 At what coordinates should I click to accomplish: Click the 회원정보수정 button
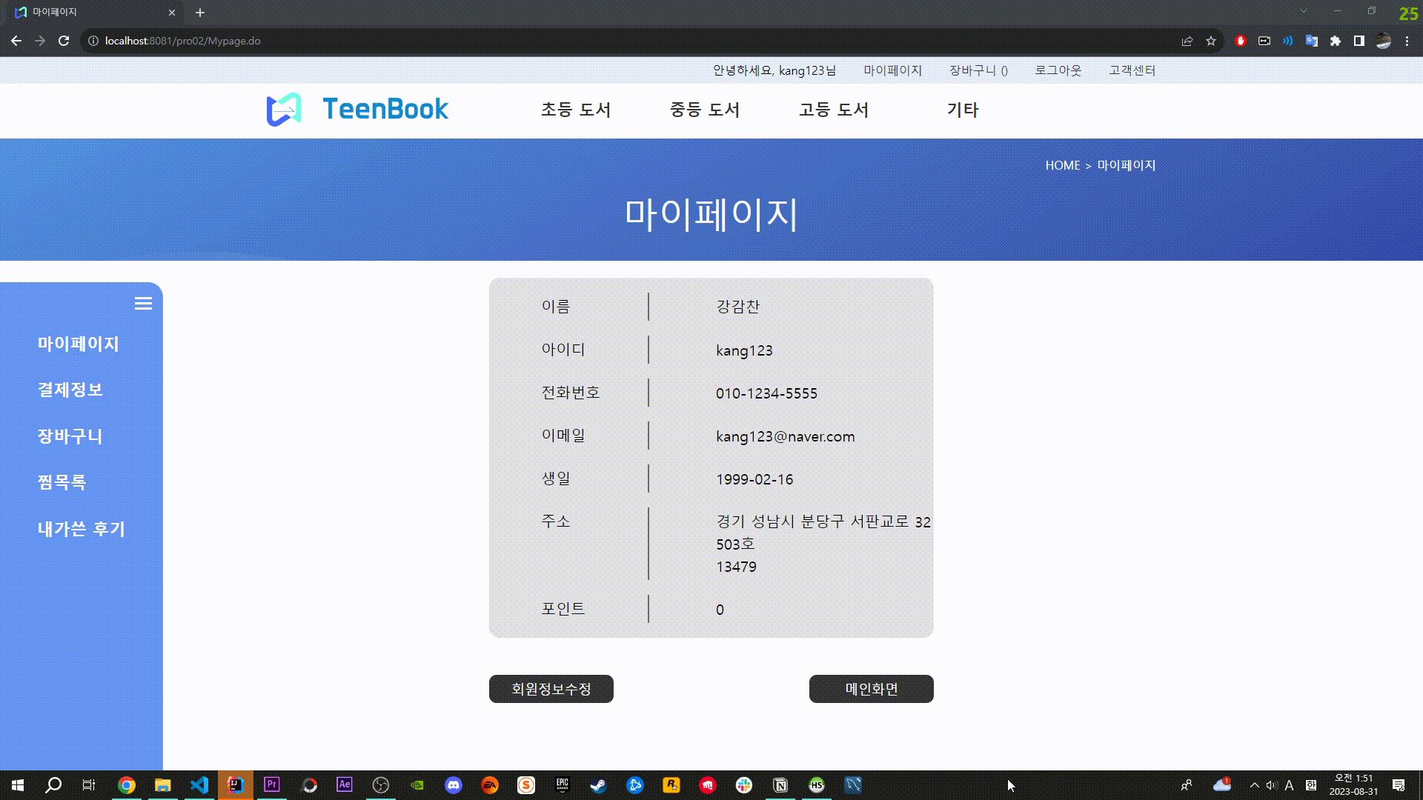coord(551,689)
